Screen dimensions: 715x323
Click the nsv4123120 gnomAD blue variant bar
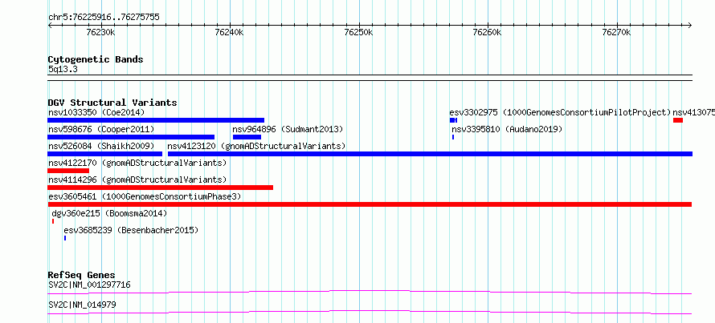tap(430, 154)
